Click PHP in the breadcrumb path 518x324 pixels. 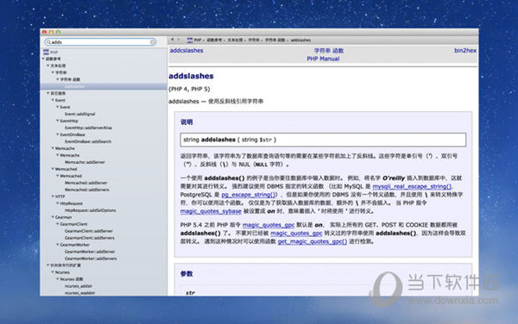point(198,40)
